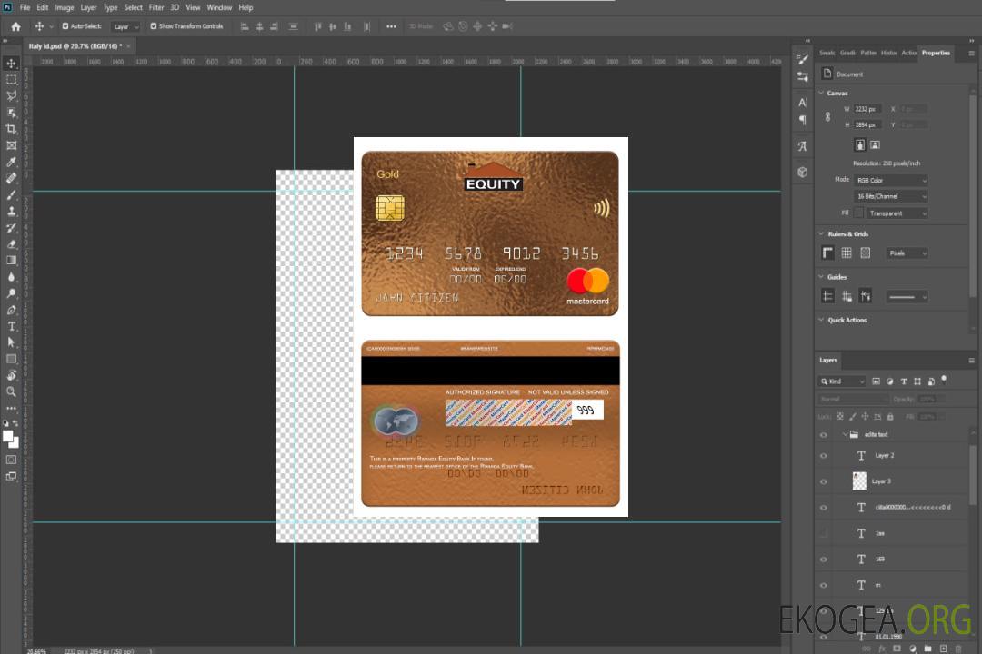Screen dimensions: 982x654
Task: Select the Crop tool
Action: pos(11,129)
